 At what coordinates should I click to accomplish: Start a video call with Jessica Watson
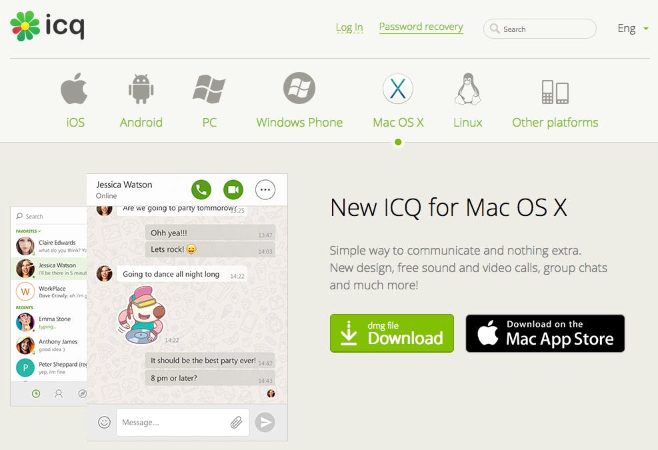pos(233,190)
